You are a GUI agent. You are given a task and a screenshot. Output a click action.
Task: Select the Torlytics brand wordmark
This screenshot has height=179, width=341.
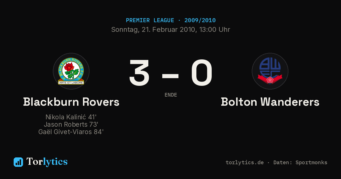click(x=47, y=162)
